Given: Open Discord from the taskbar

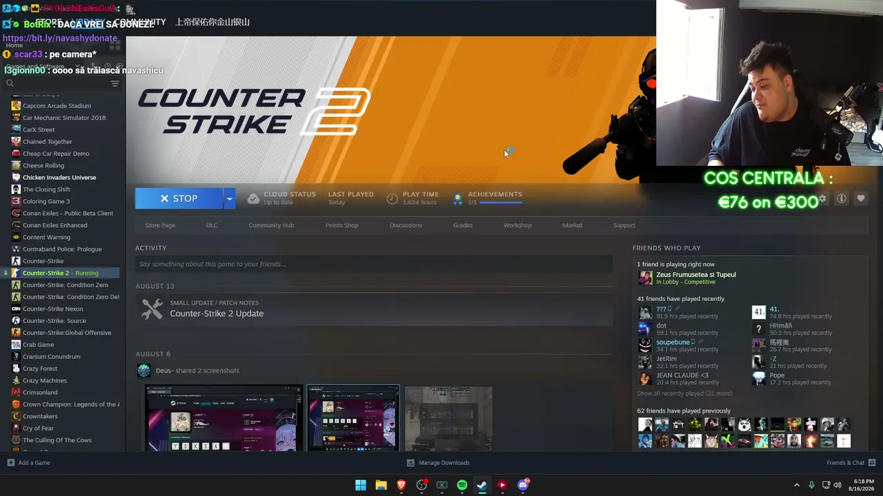Looking at the screenshot, I should coord(523,485).
